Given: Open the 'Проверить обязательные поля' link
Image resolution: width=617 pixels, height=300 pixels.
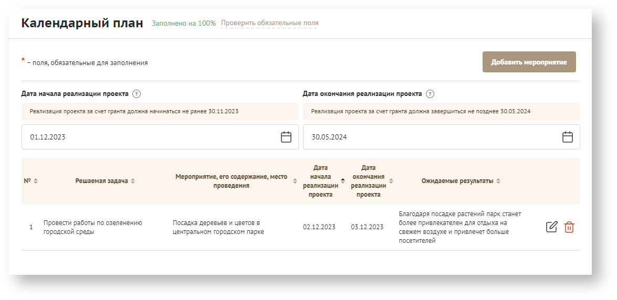Looking at the screenshot, I should tap(269, 23).
